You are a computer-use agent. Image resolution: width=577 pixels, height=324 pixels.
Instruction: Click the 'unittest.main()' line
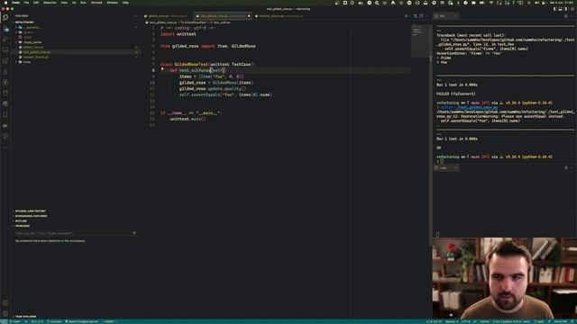pos(188,119)
